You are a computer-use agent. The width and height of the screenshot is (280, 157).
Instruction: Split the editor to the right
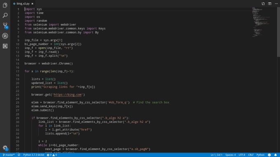(x=270, y=4)
